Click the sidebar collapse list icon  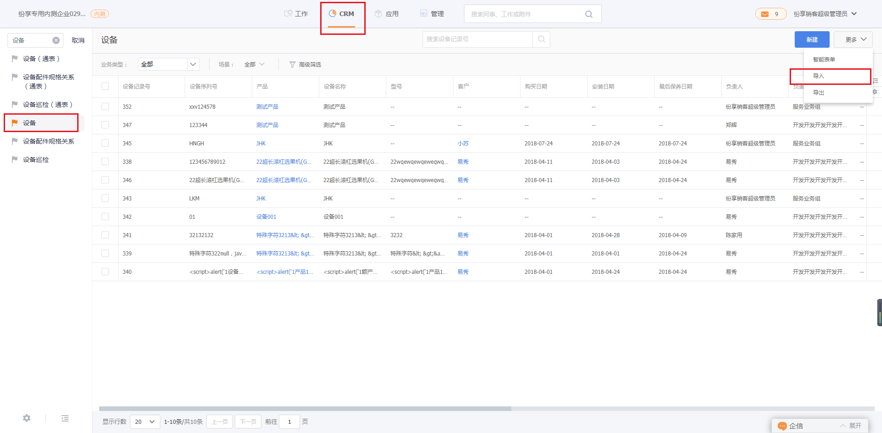(65, 418)
